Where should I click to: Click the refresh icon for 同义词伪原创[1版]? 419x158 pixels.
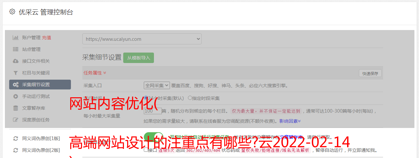(x=15, y=138)
